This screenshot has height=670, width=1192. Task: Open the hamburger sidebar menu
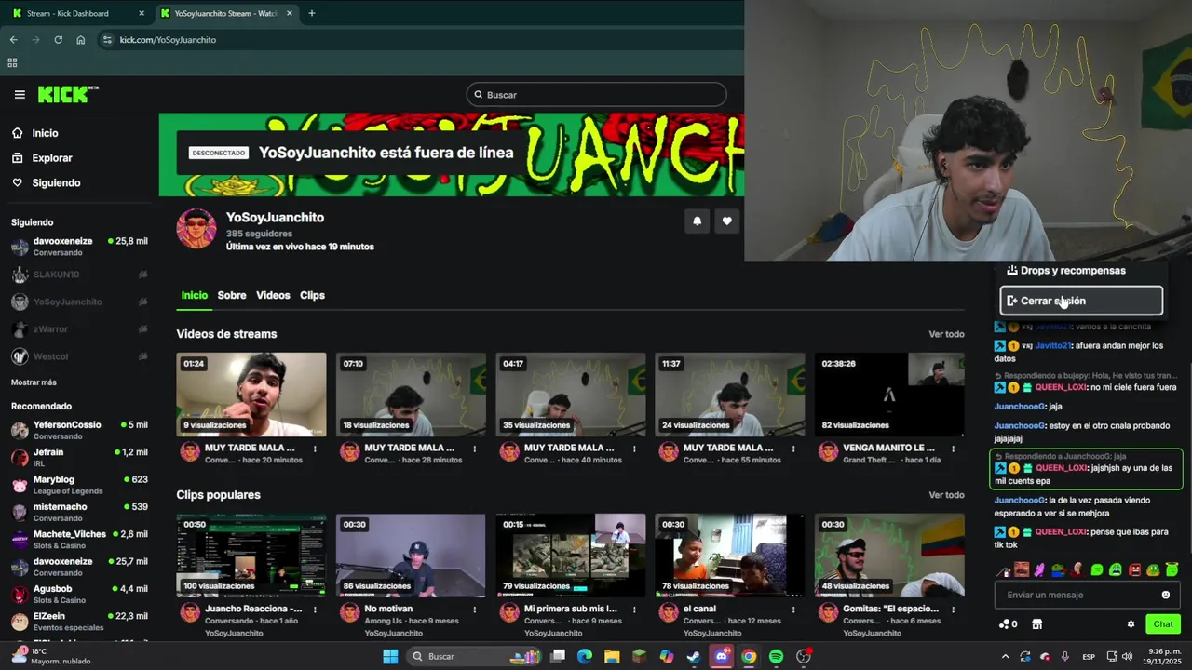click(x=20, y=94)
